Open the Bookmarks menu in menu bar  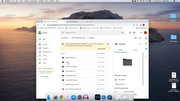34,1
